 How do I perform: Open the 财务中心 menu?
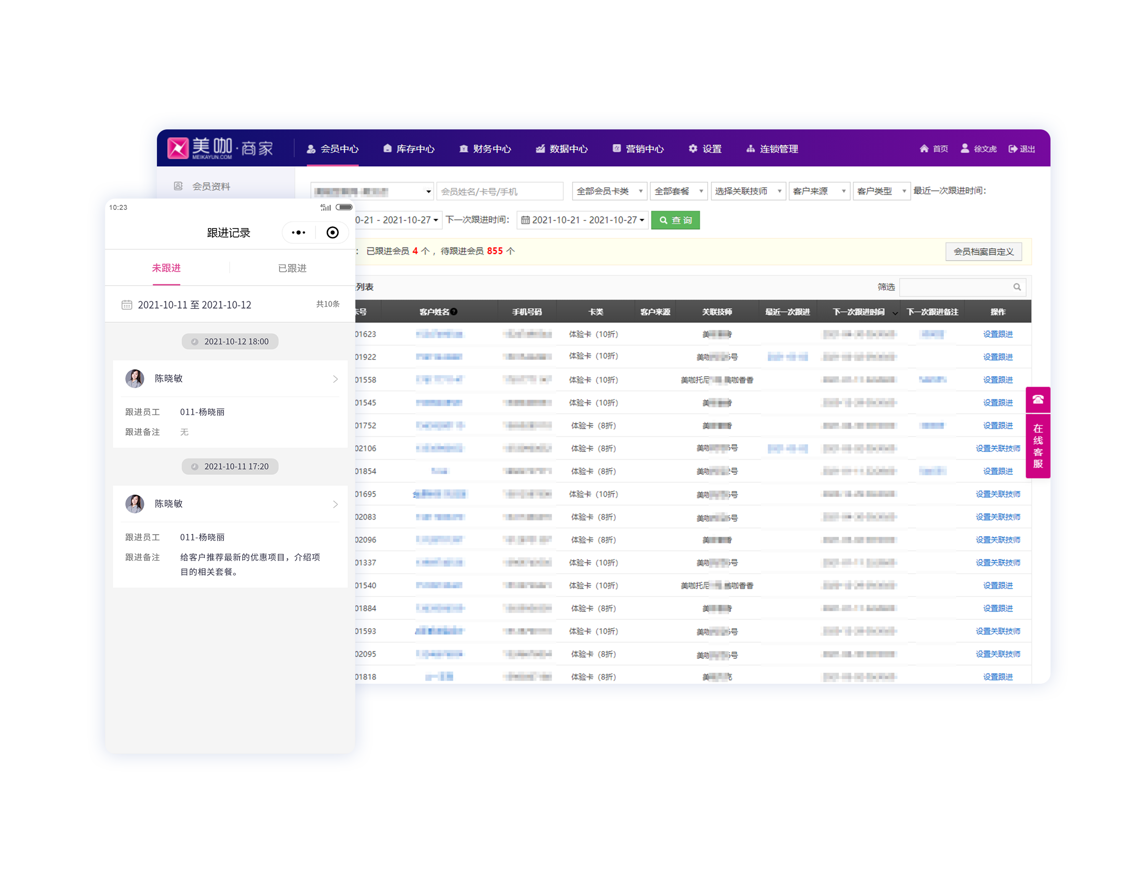click(x=485, y=149)
